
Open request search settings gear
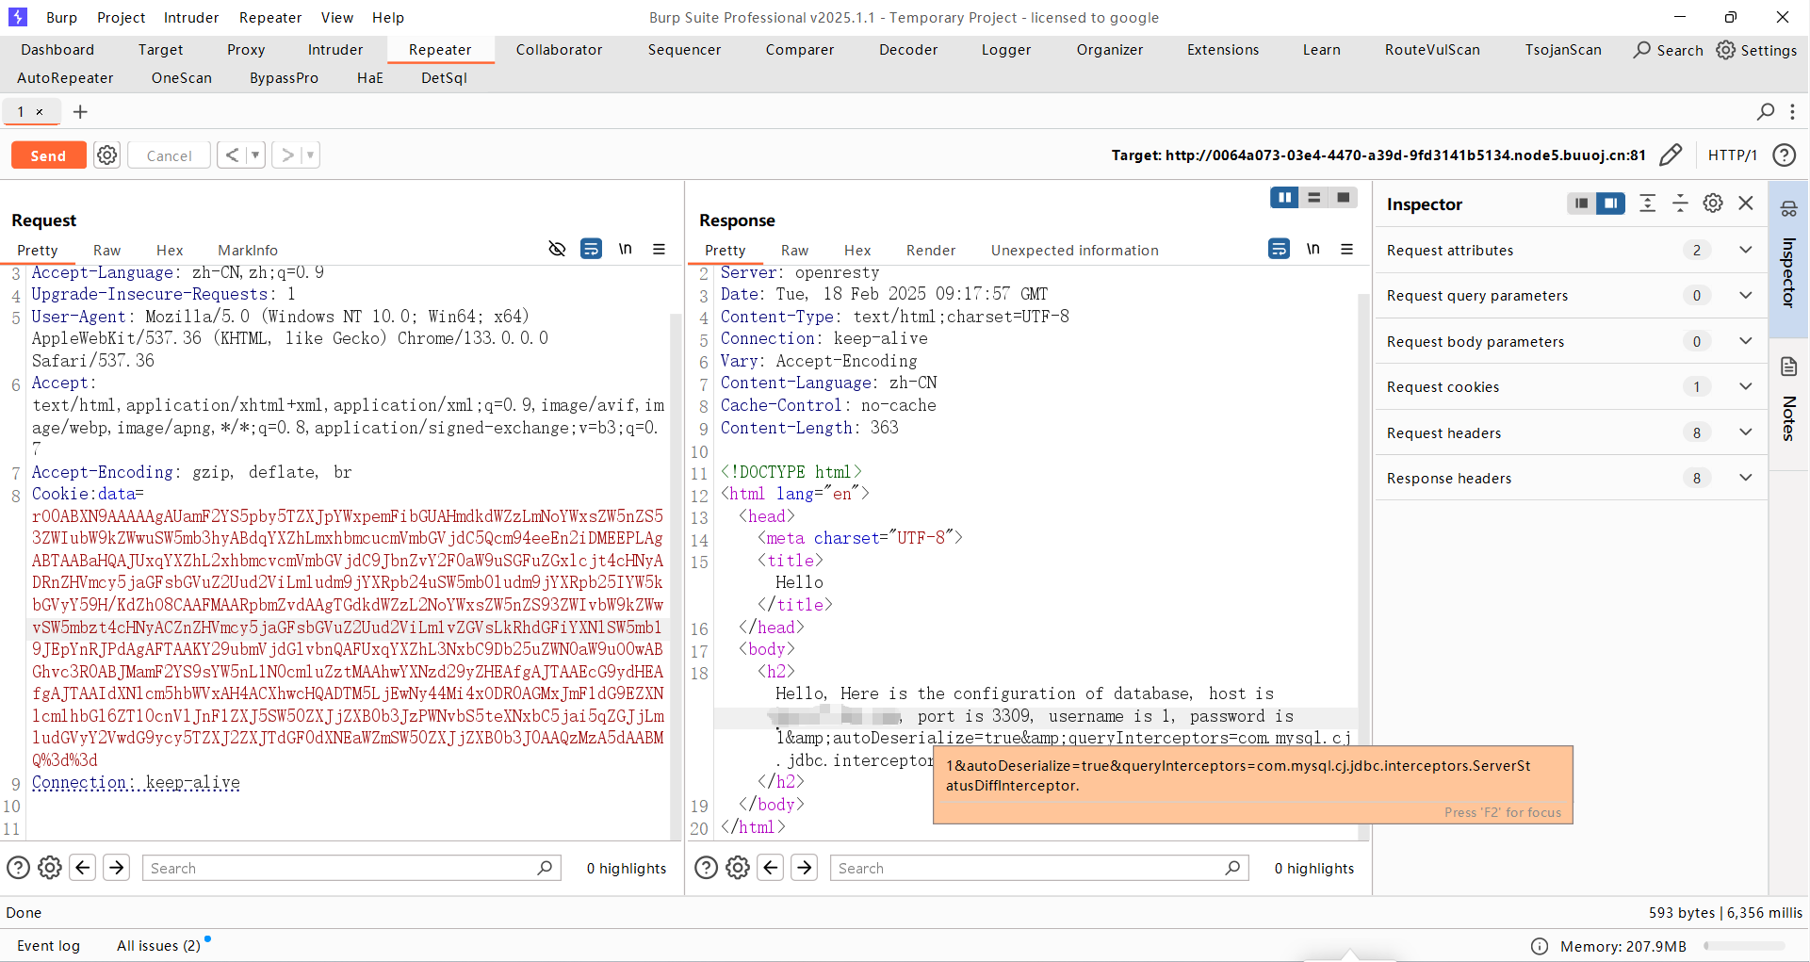[50, 868]
